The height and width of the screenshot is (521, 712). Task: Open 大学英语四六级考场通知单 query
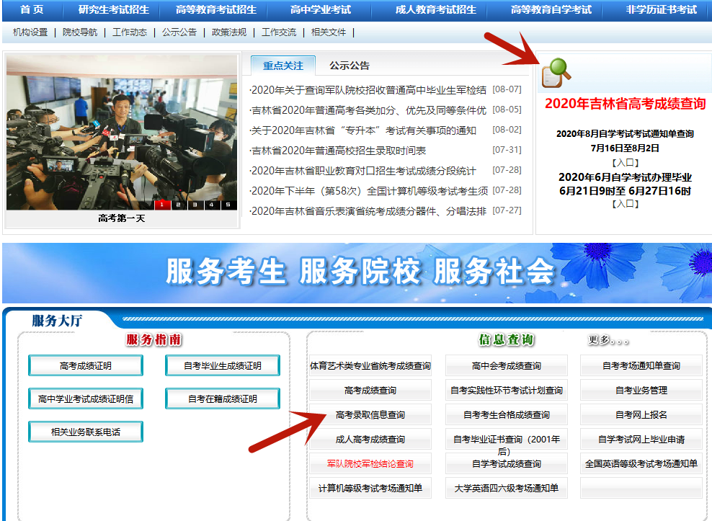coord(507,488)
